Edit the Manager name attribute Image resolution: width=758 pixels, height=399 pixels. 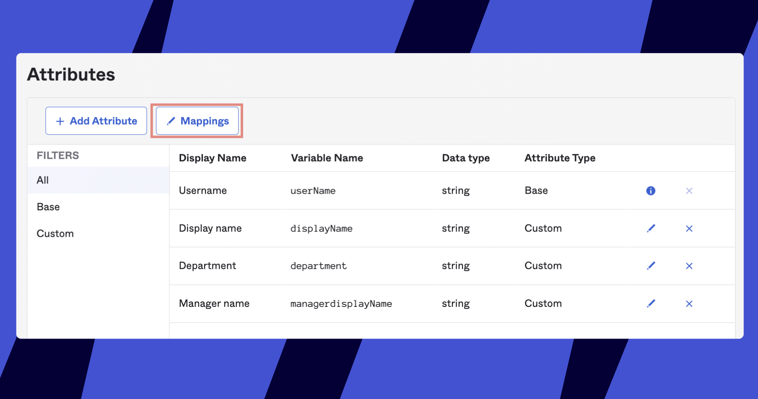click(651, 304)
